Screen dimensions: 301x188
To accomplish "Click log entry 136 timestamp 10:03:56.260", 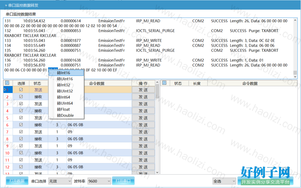I will click(x=34, y=60).
